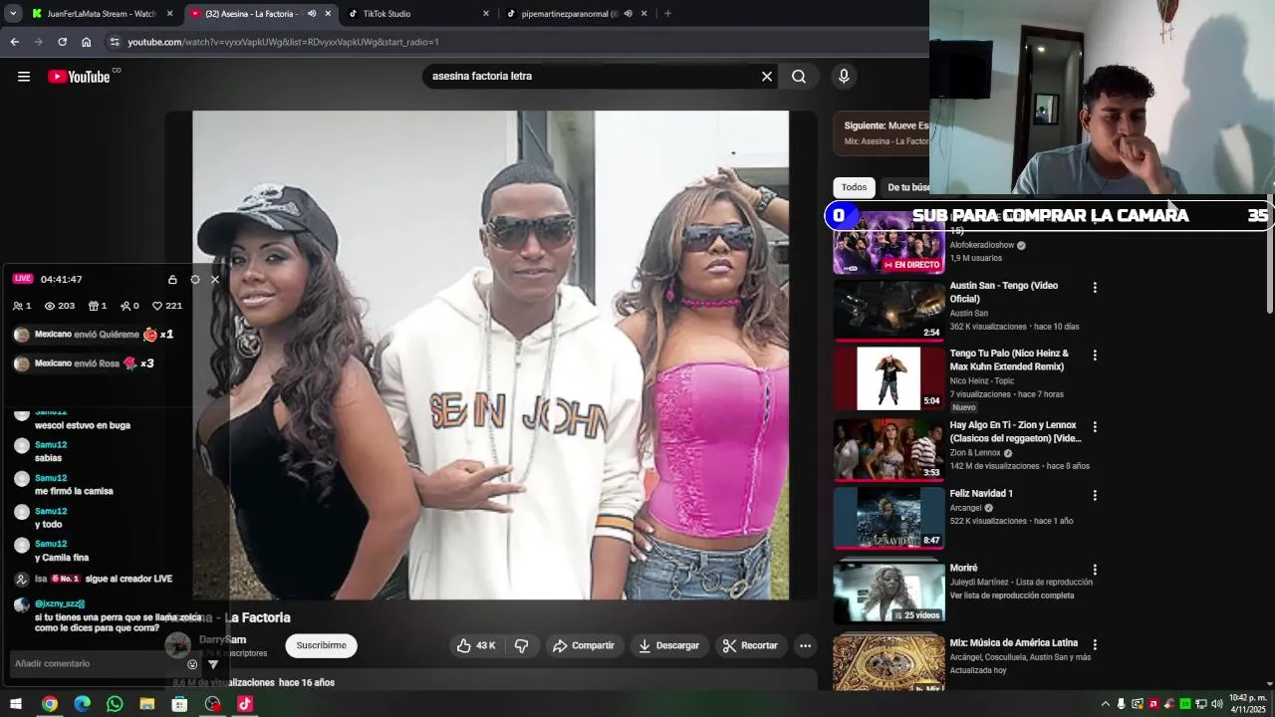Open the Tengo Tu Palo thumbnail
The width and height of the screenshot is (1275, 717).
889,378
